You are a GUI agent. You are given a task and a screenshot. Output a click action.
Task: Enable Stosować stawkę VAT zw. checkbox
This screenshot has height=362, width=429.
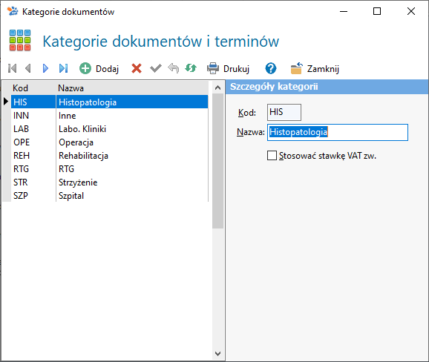point(272,156)
